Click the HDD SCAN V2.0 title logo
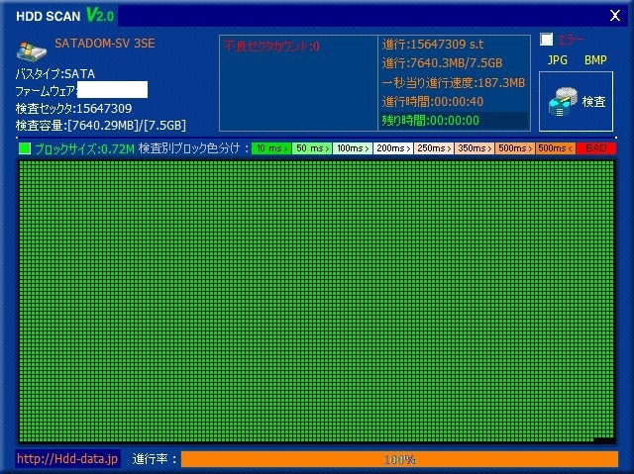Screen dimensions: 634x474 (x=64, y=16)
